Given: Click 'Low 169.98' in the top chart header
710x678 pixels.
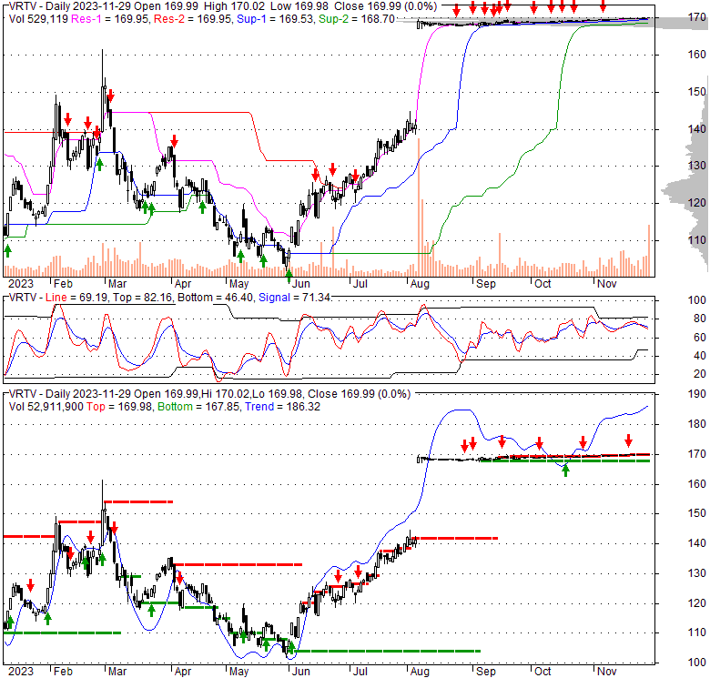Looking at the screenshot, I should pos(299,6).
